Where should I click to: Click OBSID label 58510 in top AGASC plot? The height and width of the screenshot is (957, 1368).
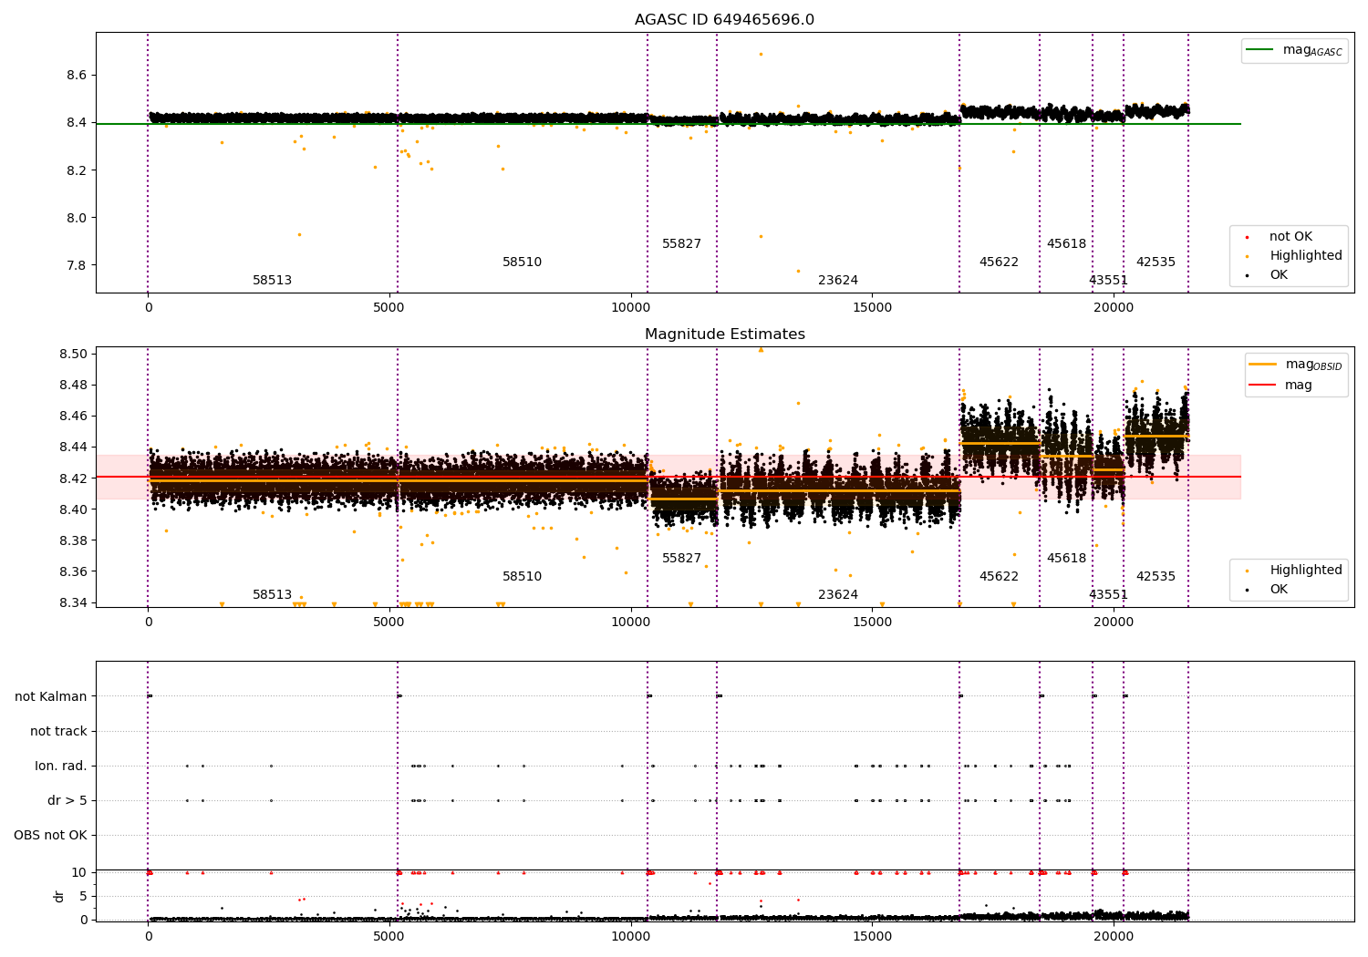pos(522,262)
